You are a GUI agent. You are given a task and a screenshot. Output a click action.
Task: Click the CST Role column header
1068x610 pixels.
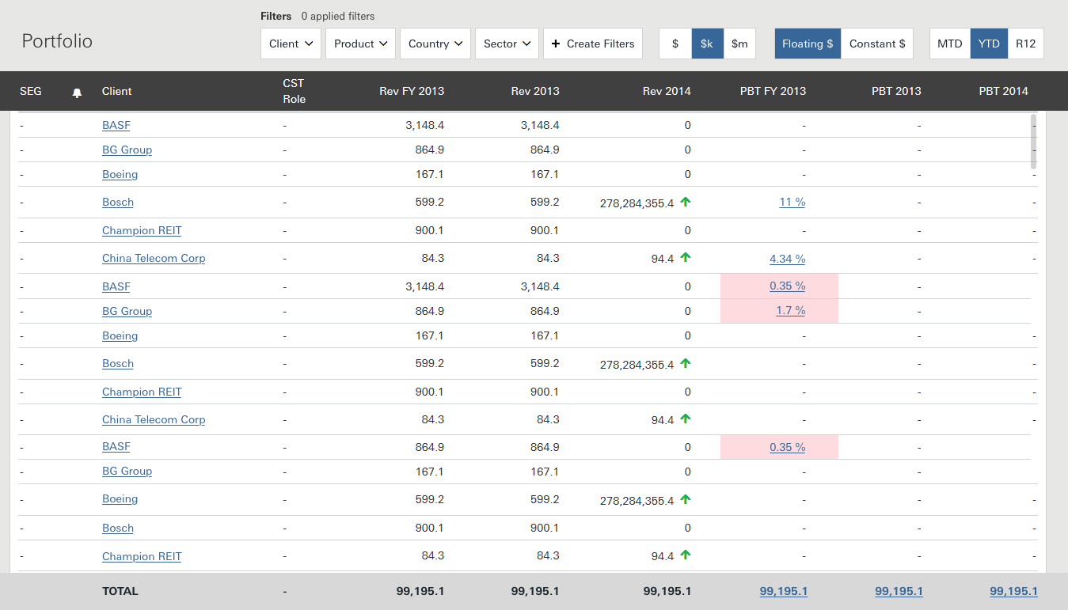(x=294, y=91)
